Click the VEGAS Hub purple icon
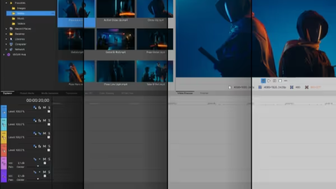Image resolution: width=336 pixels, height=189 pixels. coord(9,55)
